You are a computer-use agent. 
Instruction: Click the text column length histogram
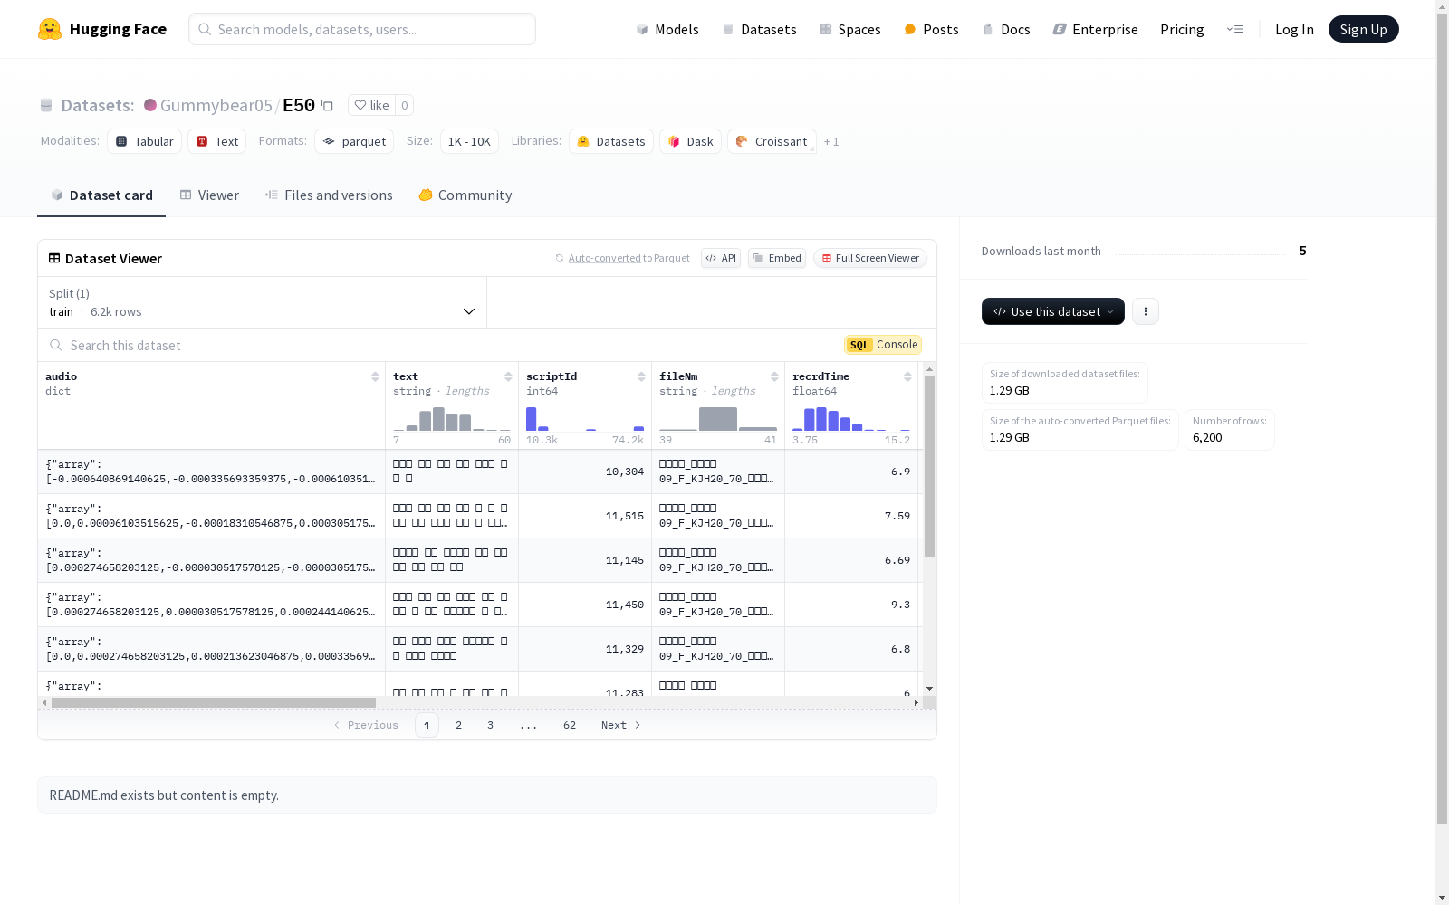tap(452, 418)
